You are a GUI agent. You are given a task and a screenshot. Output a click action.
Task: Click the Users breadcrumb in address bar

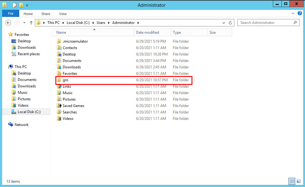coord(101,23)
